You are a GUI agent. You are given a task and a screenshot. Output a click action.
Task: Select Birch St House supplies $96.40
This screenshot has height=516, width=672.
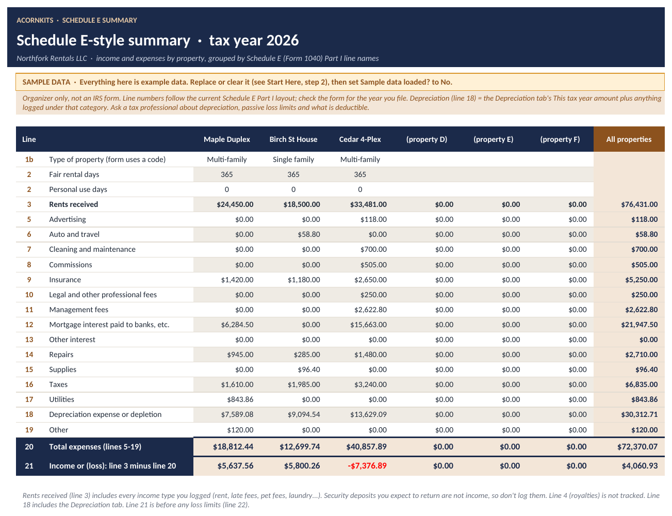tap(293, 369)
